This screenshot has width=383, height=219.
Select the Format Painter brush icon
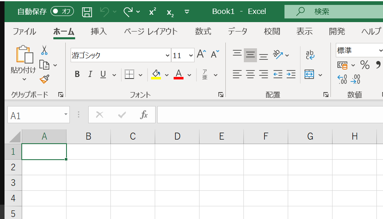(44, 79)
